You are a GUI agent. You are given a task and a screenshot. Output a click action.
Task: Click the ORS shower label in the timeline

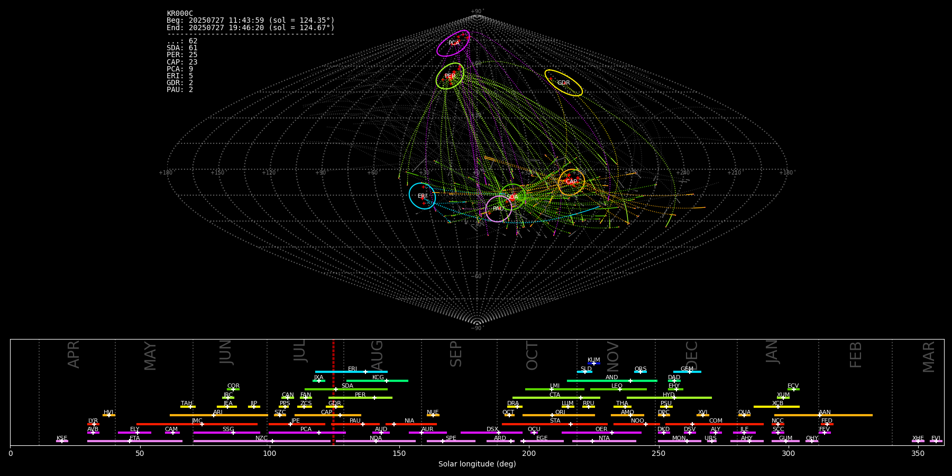click(x=640, y=369)
